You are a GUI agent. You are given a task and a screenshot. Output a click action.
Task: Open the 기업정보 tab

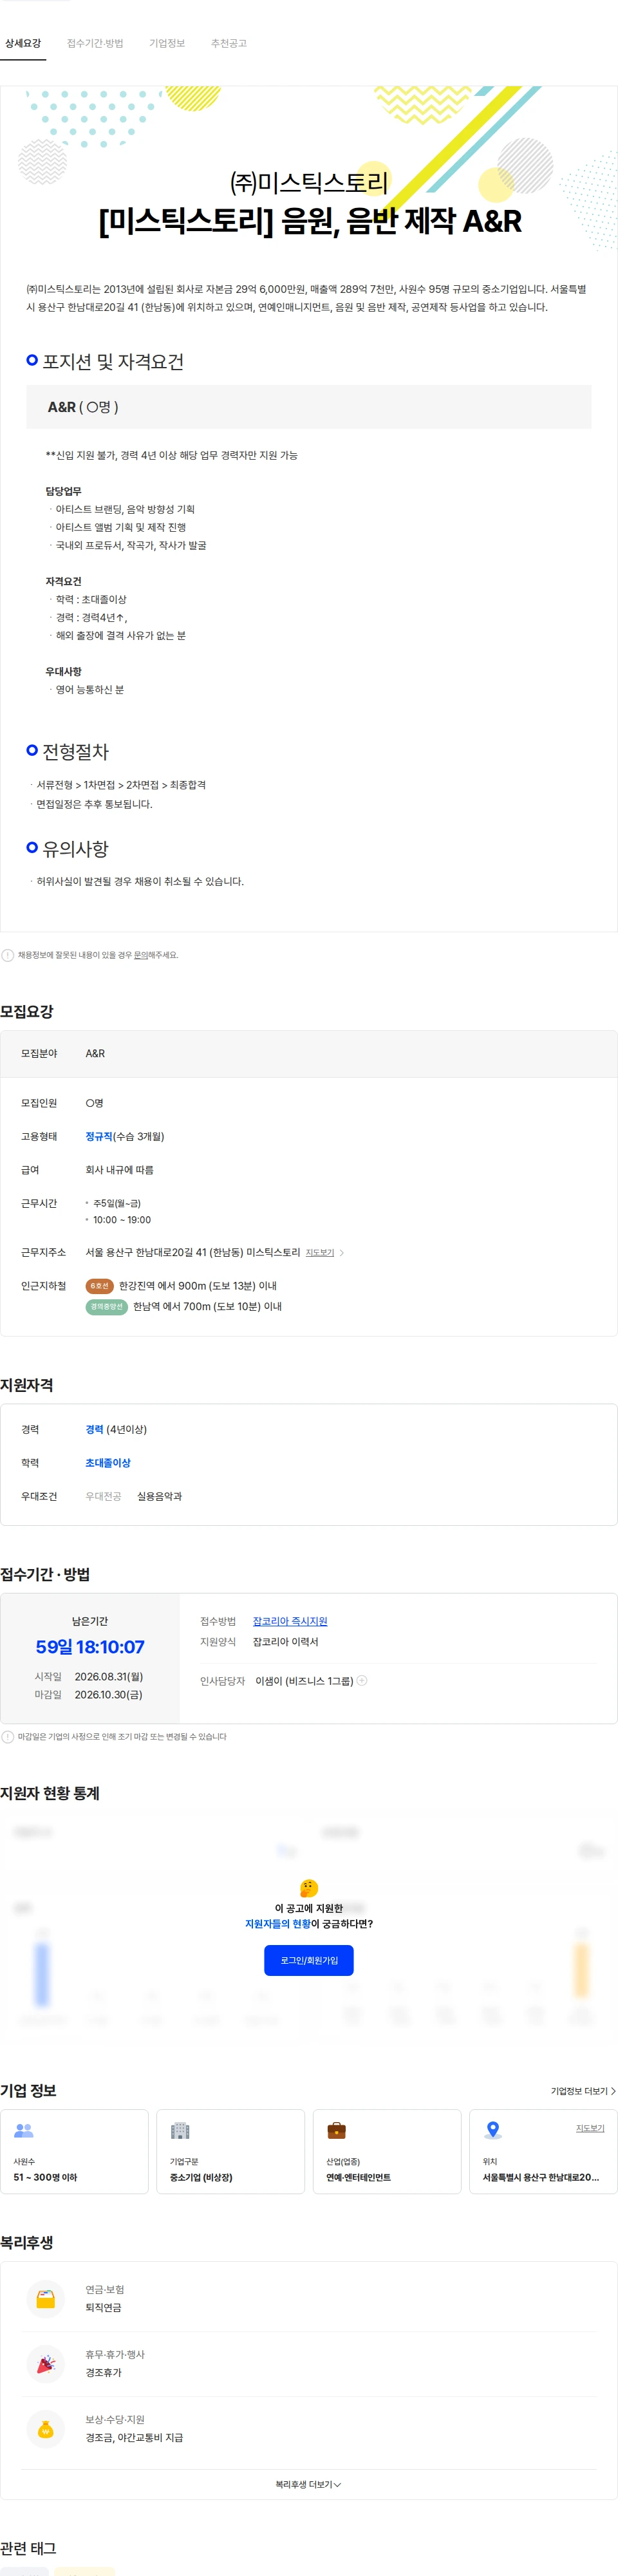pyautogui.click(x=167, y=43)
